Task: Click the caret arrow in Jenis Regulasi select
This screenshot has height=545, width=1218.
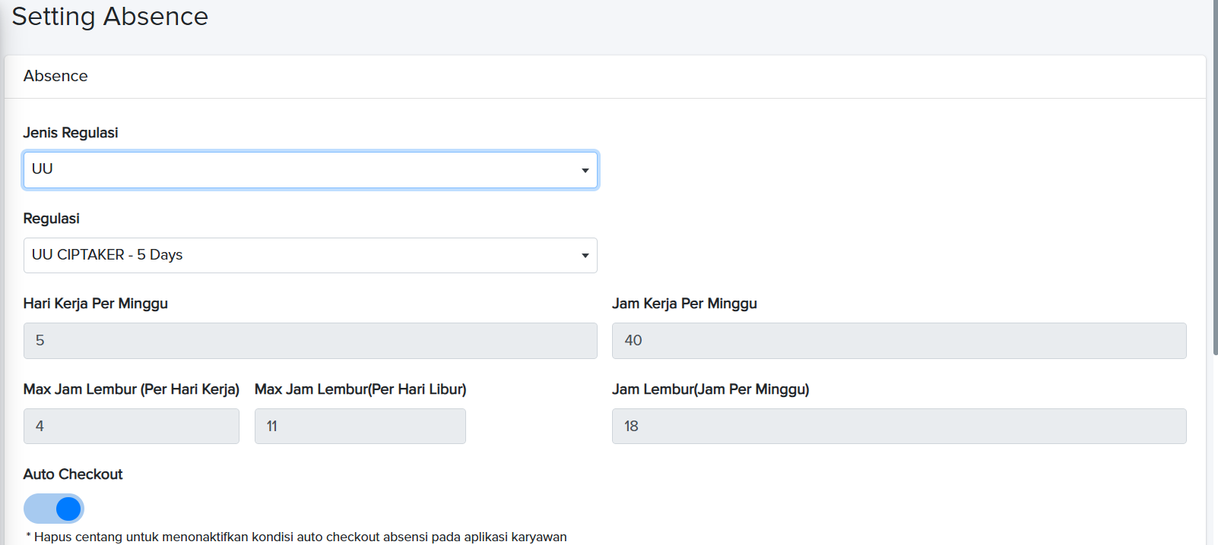Action: (x=585, y=170)
